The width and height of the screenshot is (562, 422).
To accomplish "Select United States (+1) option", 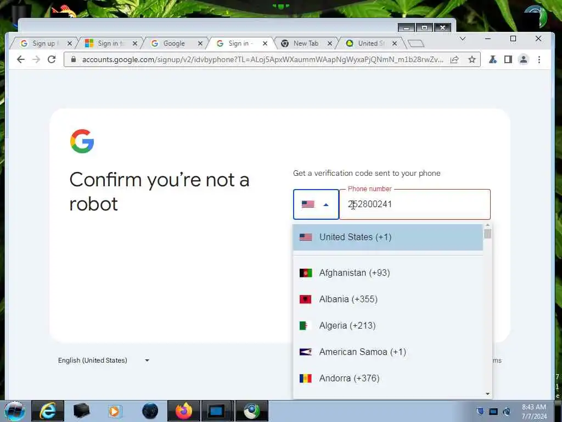I will coord(388,237).
